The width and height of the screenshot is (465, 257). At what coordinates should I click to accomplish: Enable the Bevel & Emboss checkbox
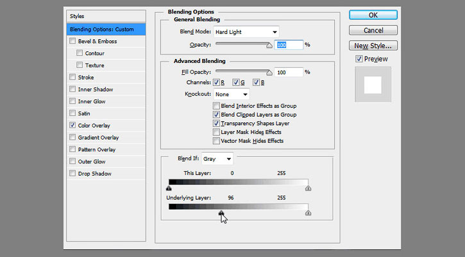click(72, 41)
